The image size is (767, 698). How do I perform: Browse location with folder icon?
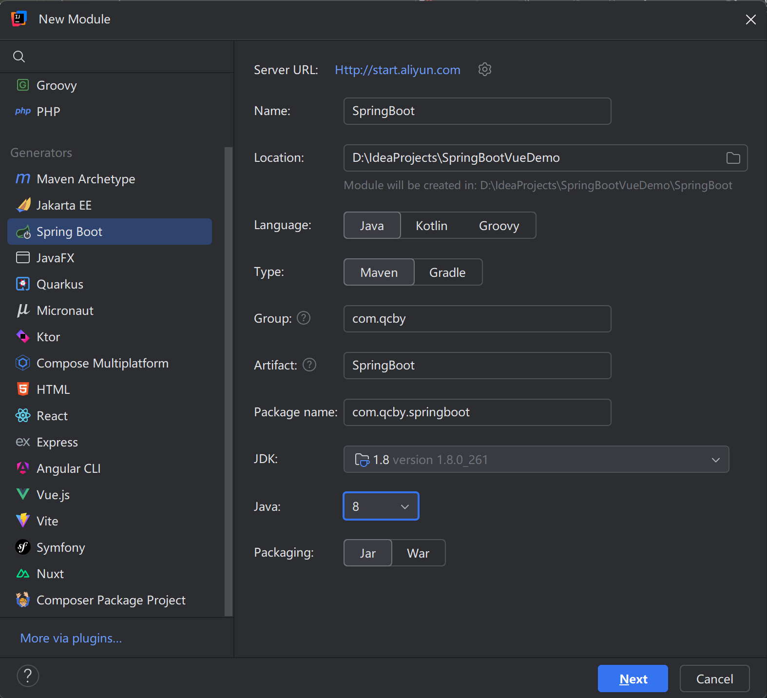tap(733, 158)
